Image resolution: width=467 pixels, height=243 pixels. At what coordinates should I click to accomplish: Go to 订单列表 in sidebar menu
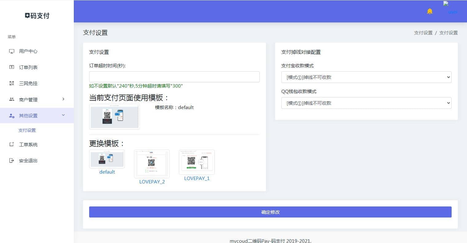[x=28, y=67]
